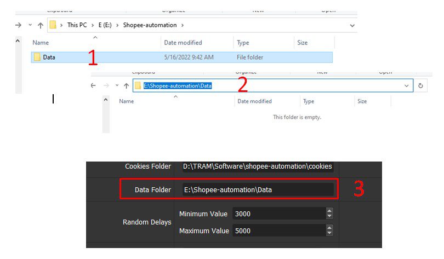Increase the Minimum Value with up arrow
Screen dimensions: 444x259
(329, 211)
